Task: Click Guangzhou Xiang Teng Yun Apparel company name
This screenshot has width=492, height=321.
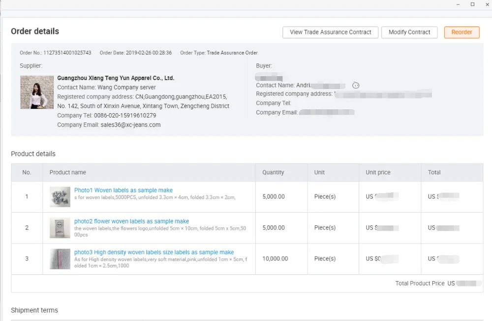Action: (x=116, y=78)
